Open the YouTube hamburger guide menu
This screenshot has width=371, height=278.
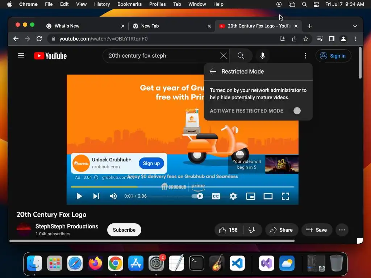21,56
